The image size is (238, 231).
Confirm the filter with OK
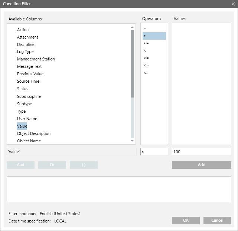point(186,221)
